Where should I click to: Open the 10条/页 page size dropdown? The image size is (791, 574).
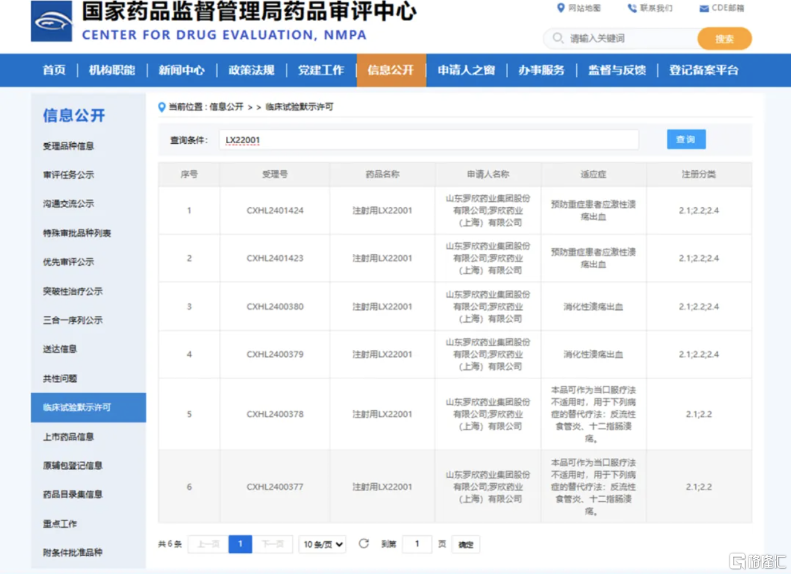pyautogui.click(x=322, y=544)
